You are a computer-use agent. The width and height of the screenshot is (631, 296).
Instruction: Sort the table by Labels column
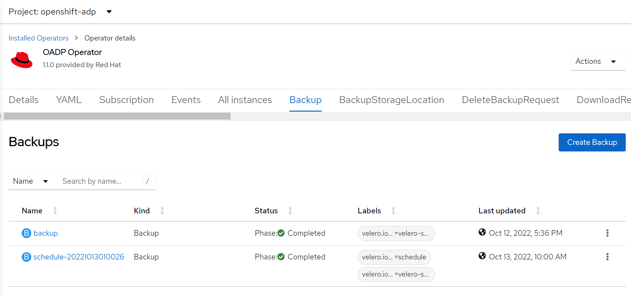tap(376, 211)
